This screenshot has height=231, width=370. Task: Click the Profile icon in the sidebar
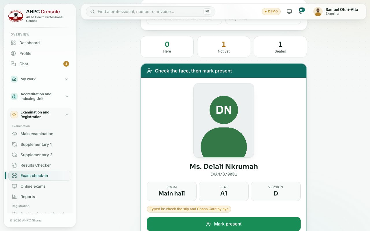pyautogui.click(x=13, y=53)
